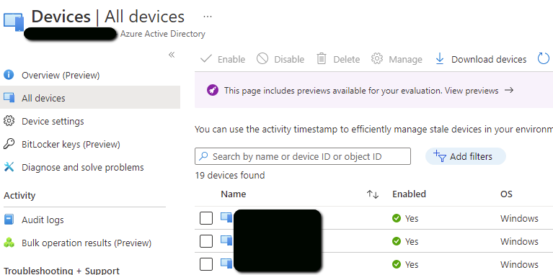This screenshot has width=553, height=275.
Task: Click the Delete trash can icon
Action: point(322,58)
